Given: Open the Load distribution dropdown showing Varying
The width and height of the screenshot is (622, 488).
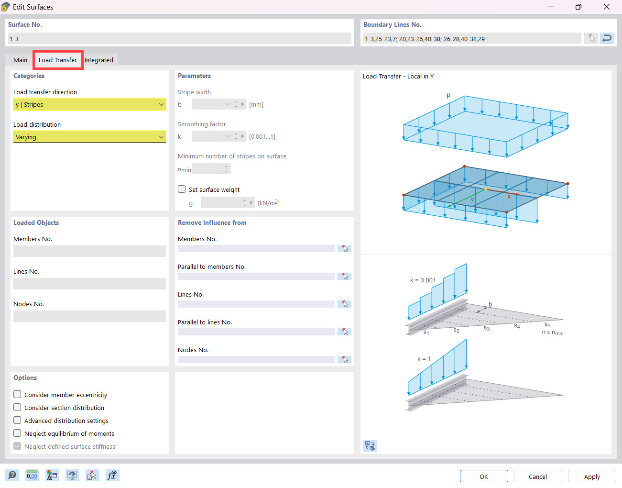Looking at the screenshot, I should [x=89, y=137].
